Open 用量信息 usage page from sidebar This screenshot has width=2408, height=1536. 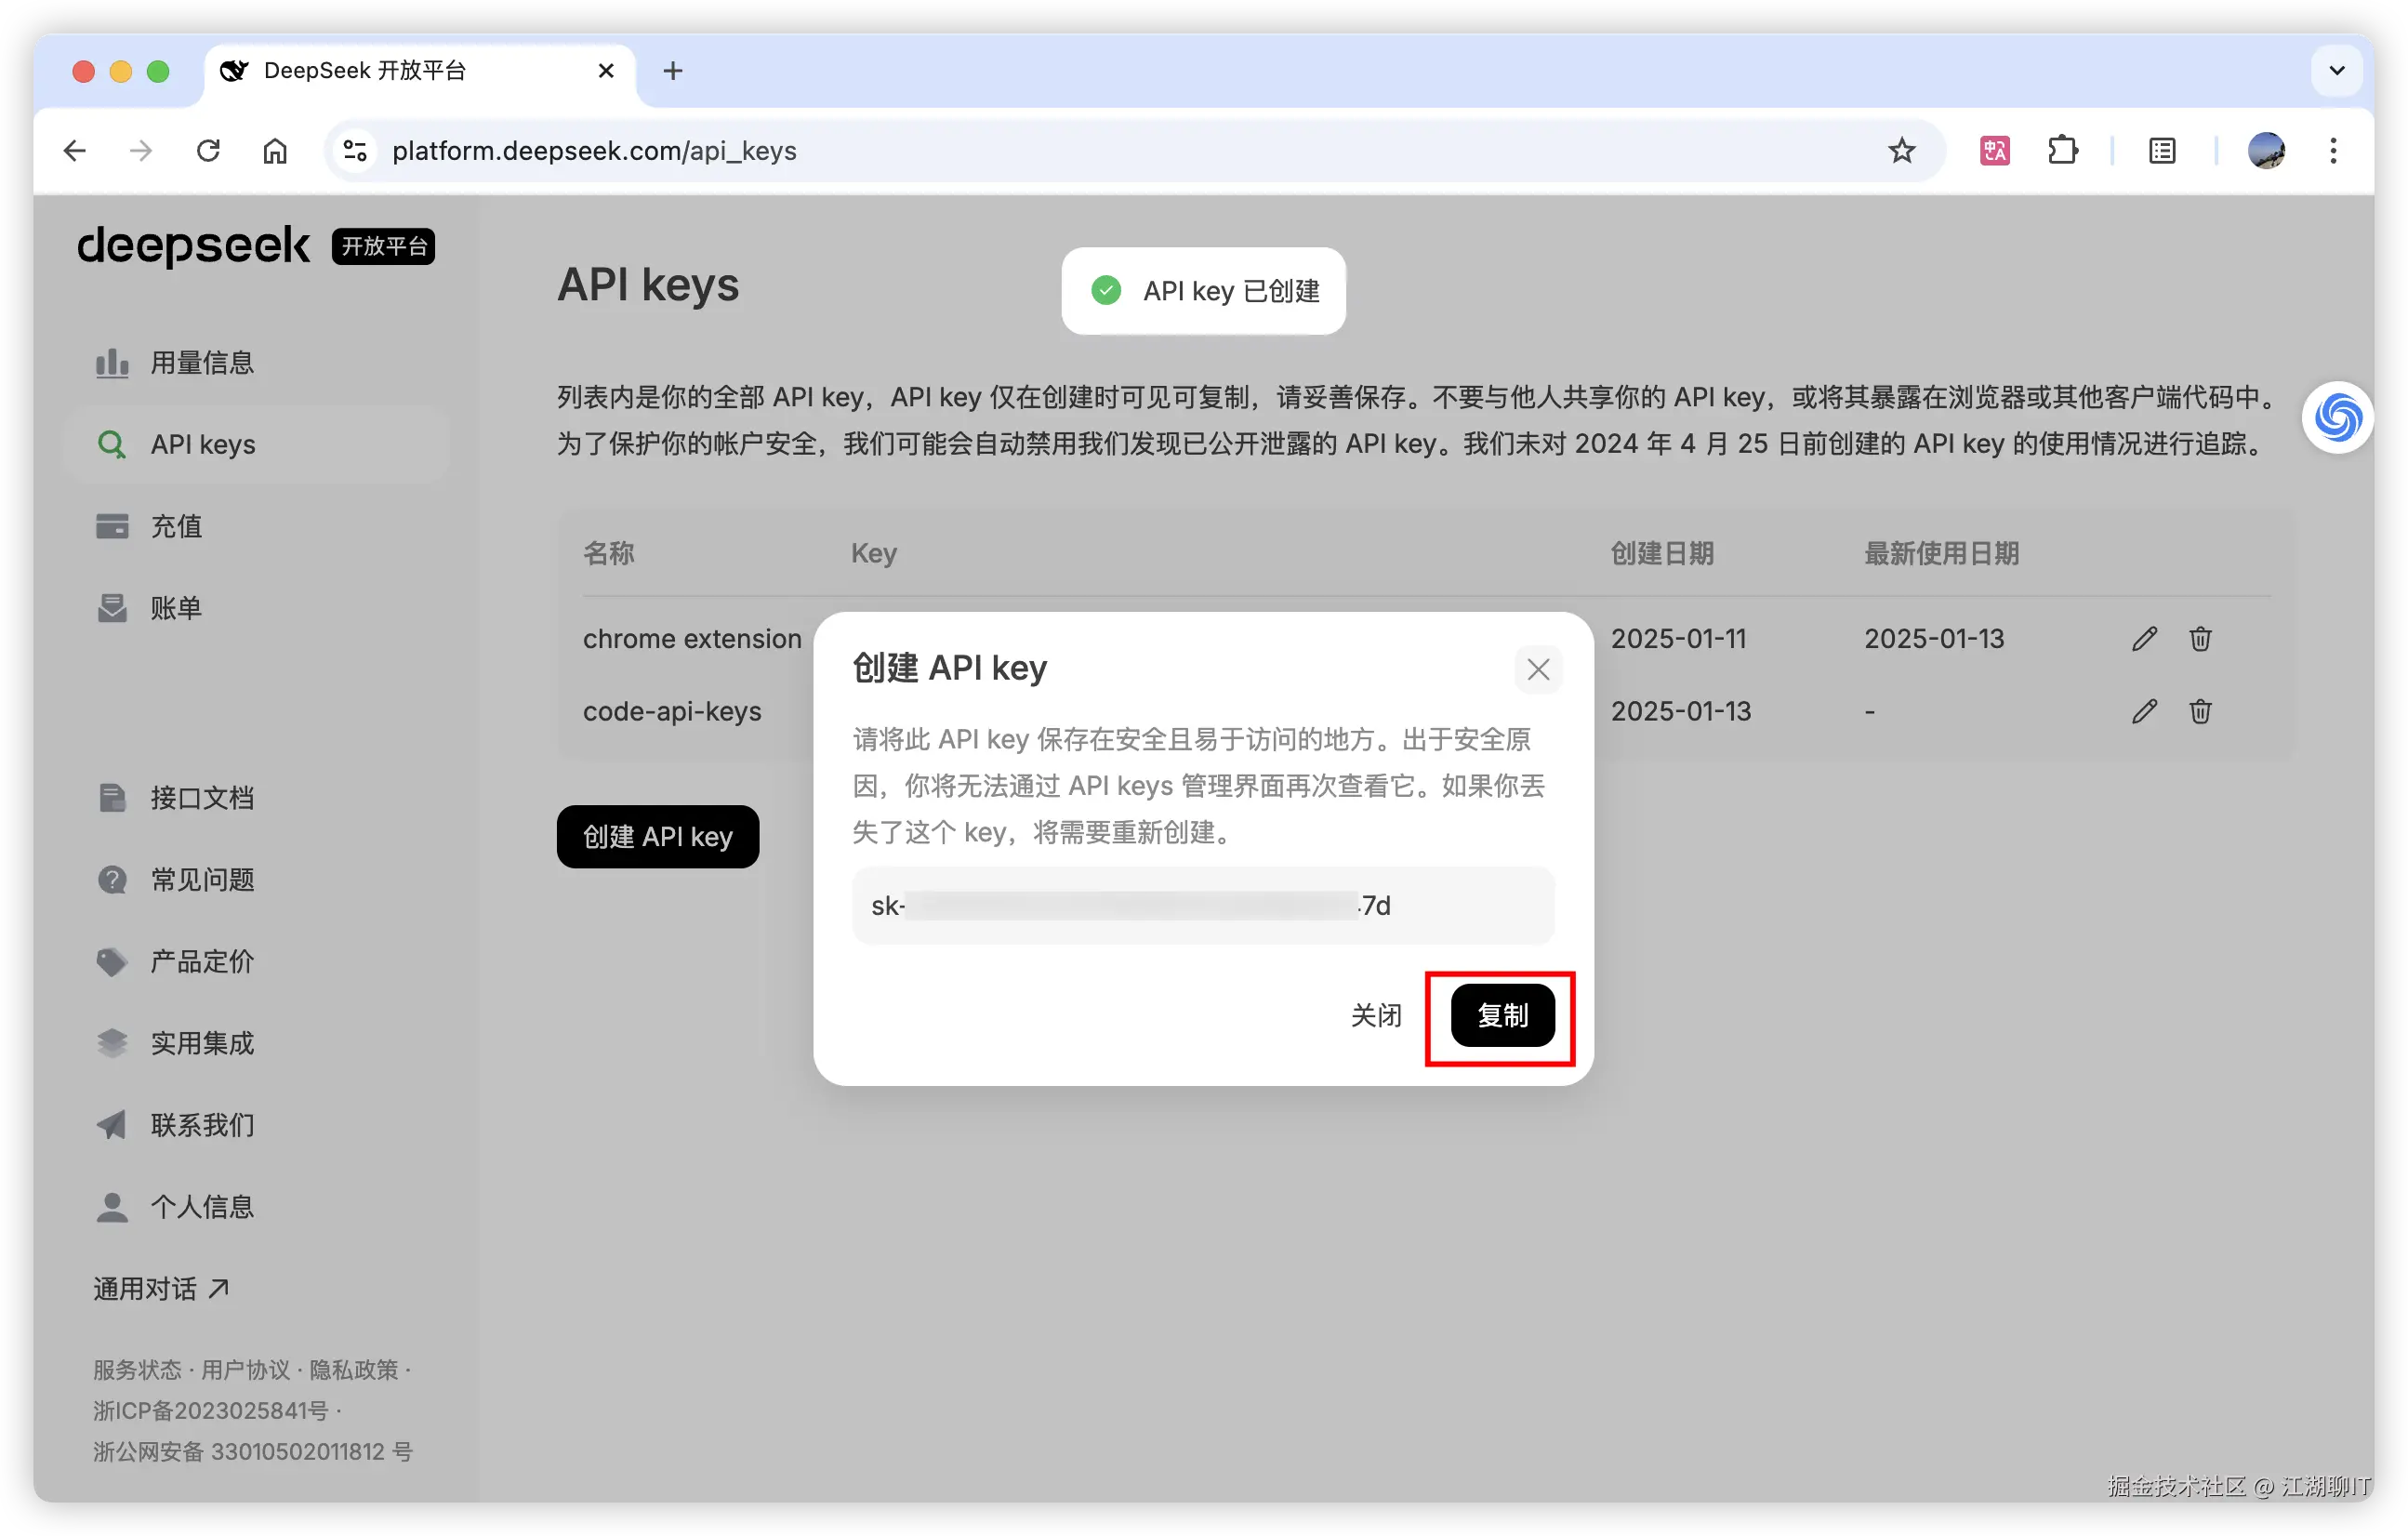click(201, 362)
